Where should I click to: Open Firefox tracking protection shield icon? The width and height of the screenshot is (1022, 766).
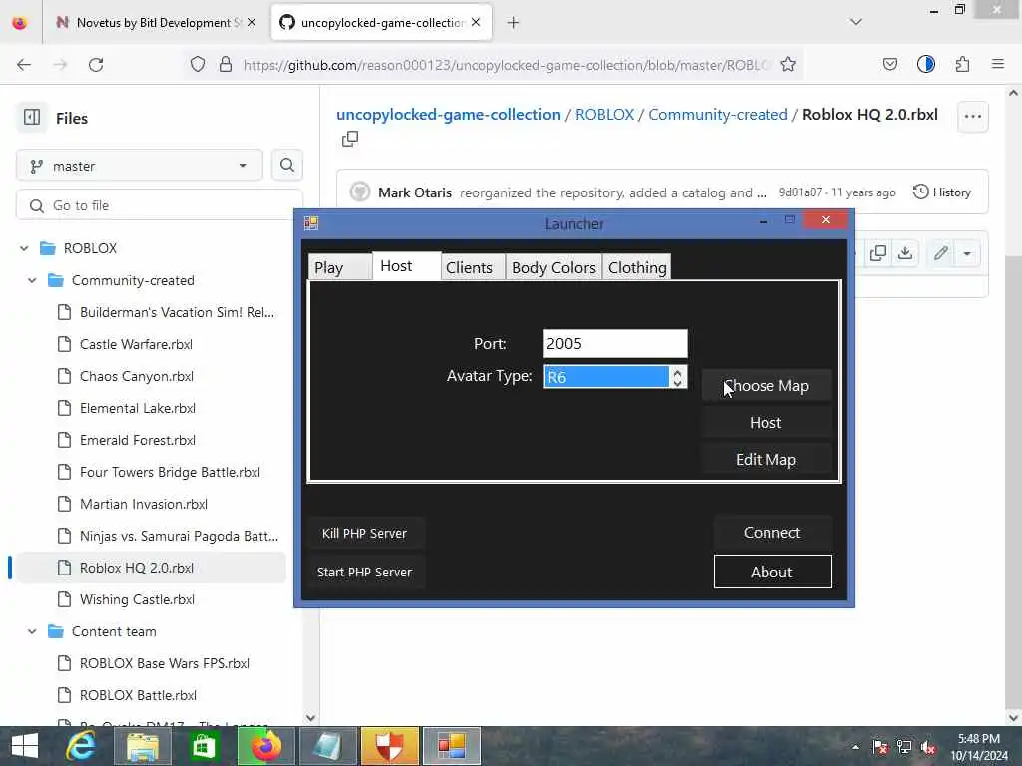click(x=198, y=65)
